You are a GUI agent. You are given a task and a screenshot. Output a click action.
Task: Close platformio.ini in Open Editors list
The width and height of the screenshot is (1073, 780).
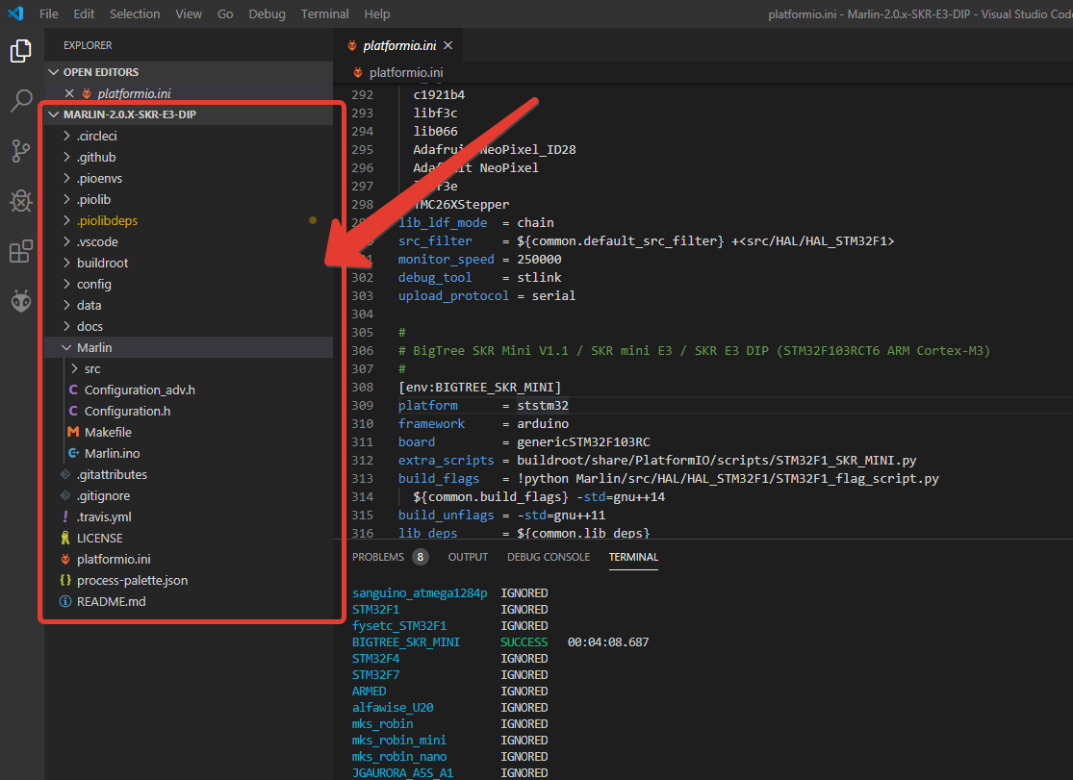68,93
